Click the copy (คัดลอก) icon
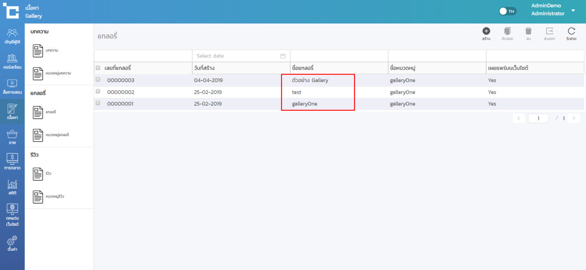The image size is (586, 270). point(507,31)
